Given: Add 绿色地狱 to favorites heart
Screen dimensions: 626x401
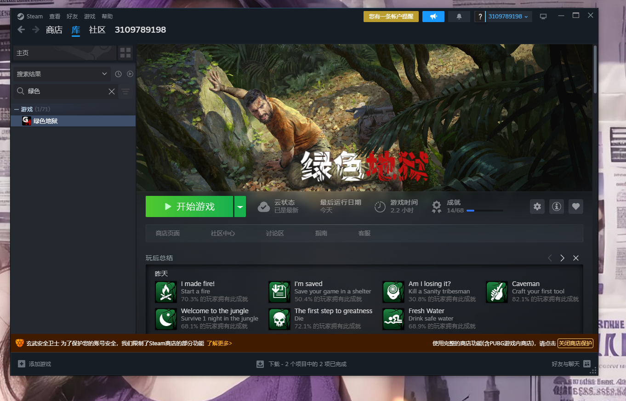Looking at the screenshot, I should pos(576,206).
